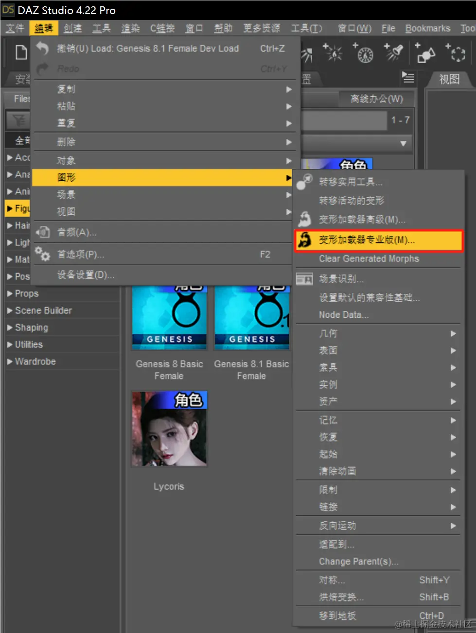Click the Create Null circular-arrows icon
This screenshot has height=633, width=476.
point(457,54)
